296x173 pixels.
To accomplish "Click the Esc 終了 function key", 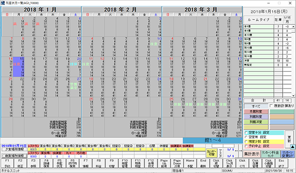I will pyautogui.click(x=281, y=163).
